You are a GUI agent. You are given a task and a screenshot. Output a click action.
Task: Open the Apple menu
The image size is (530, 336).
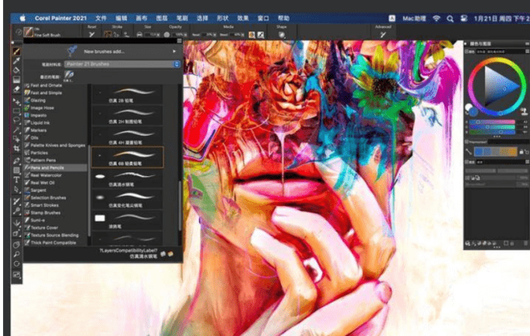click(22, 18)
